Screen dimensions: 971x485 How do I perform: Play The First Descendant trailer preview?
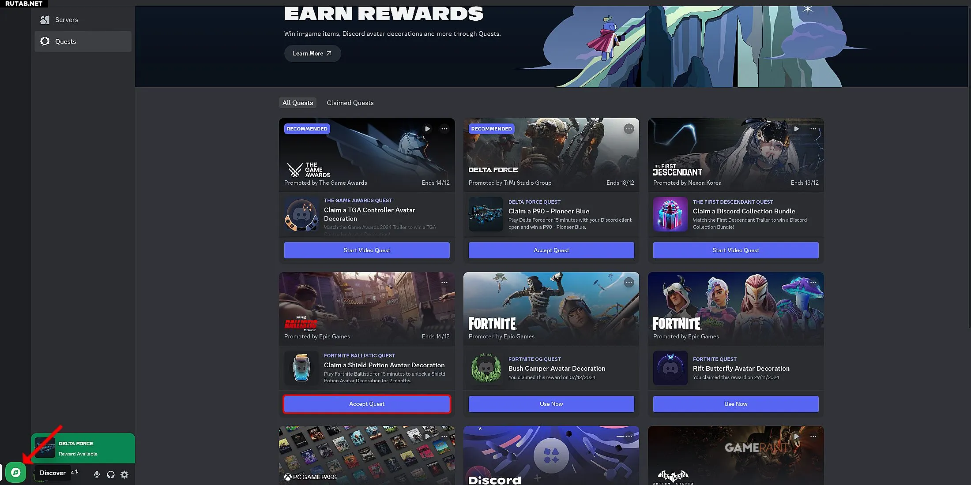[x=796, y=129]
